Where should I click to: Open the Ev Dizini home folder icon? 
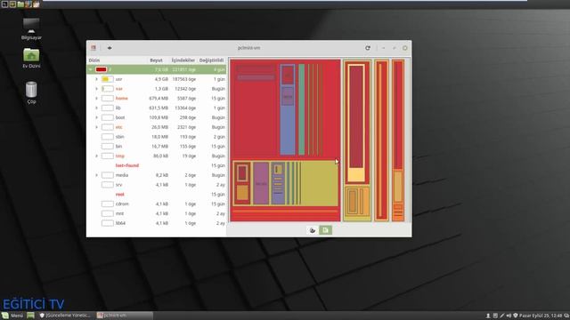click(x=31, y=58)
